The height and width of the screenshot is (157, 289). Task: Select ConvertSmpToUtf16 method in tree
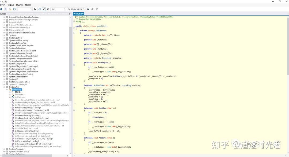click(x=37, y=100)
